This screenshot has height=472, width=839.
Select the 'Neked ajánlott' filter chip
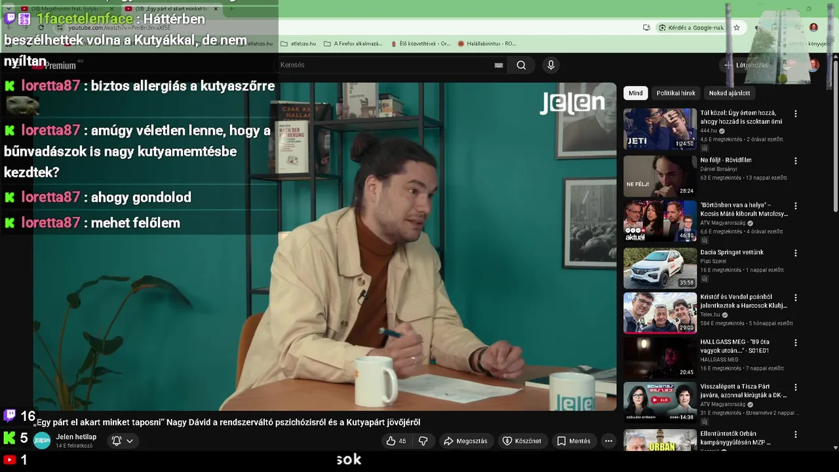730,93
